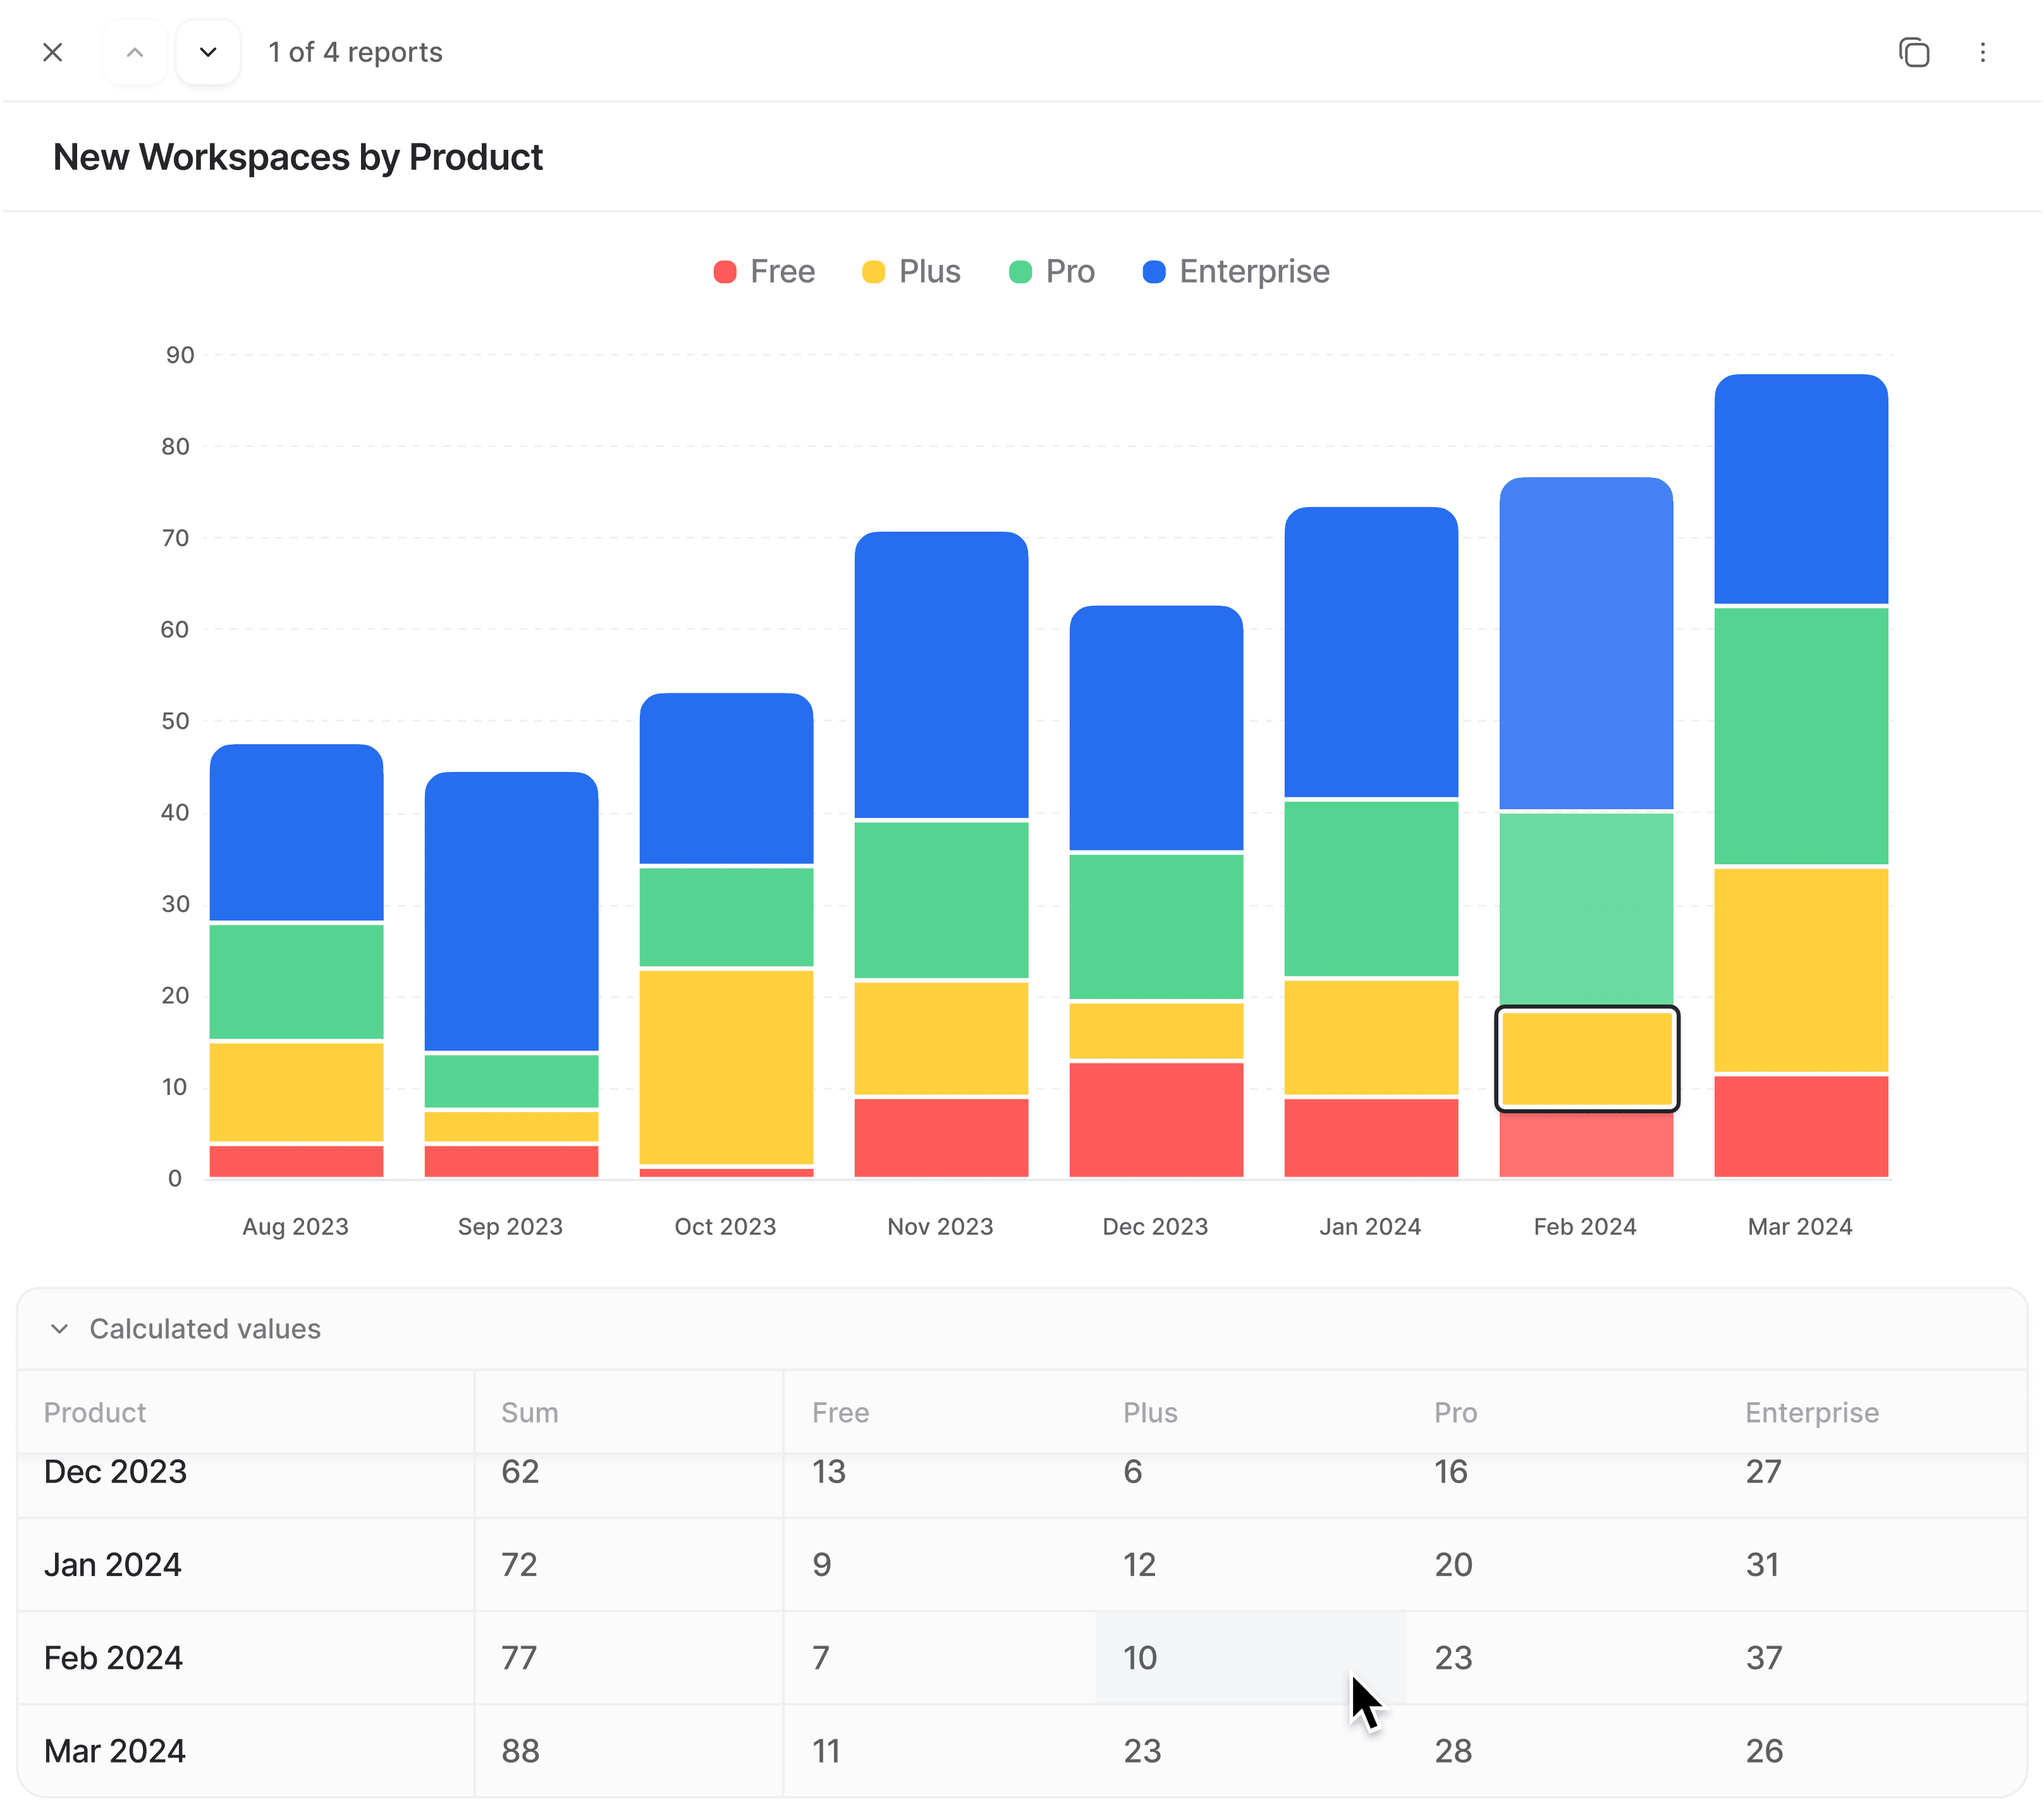2044x1810 pixels.
Task: Click the Jan 2024 Enterprise value 31
Action: pyautogui.click(x=1762, y=1565)
